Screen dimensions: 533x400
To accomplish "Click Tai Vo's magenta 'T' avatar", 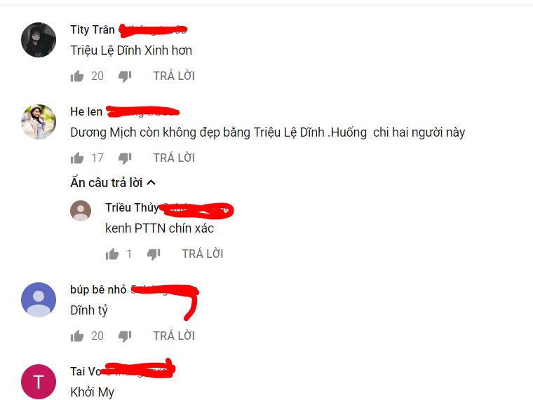I will (x=39, y=382).
